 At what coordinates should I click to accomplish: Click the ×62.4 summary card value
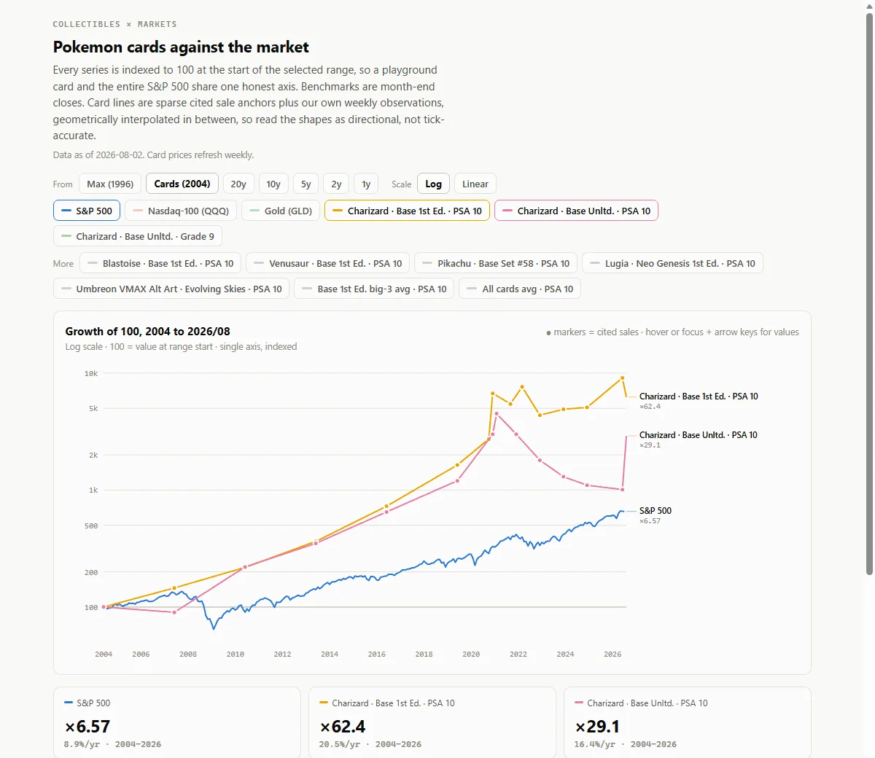pos(343,727)
